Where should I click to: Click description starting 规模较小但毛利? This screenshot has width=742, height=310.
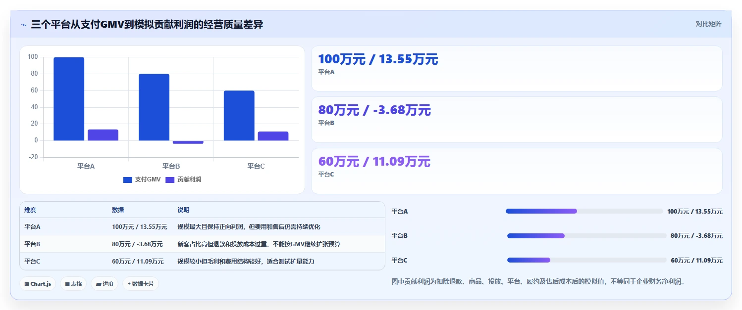tap(246, 261)
